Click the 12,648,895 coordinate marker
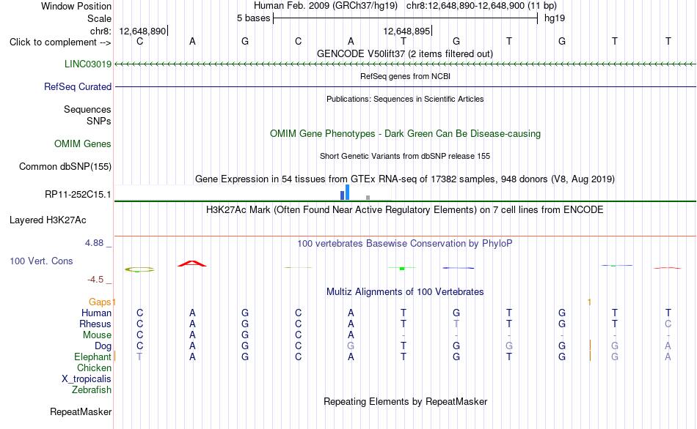 (406, 31)
